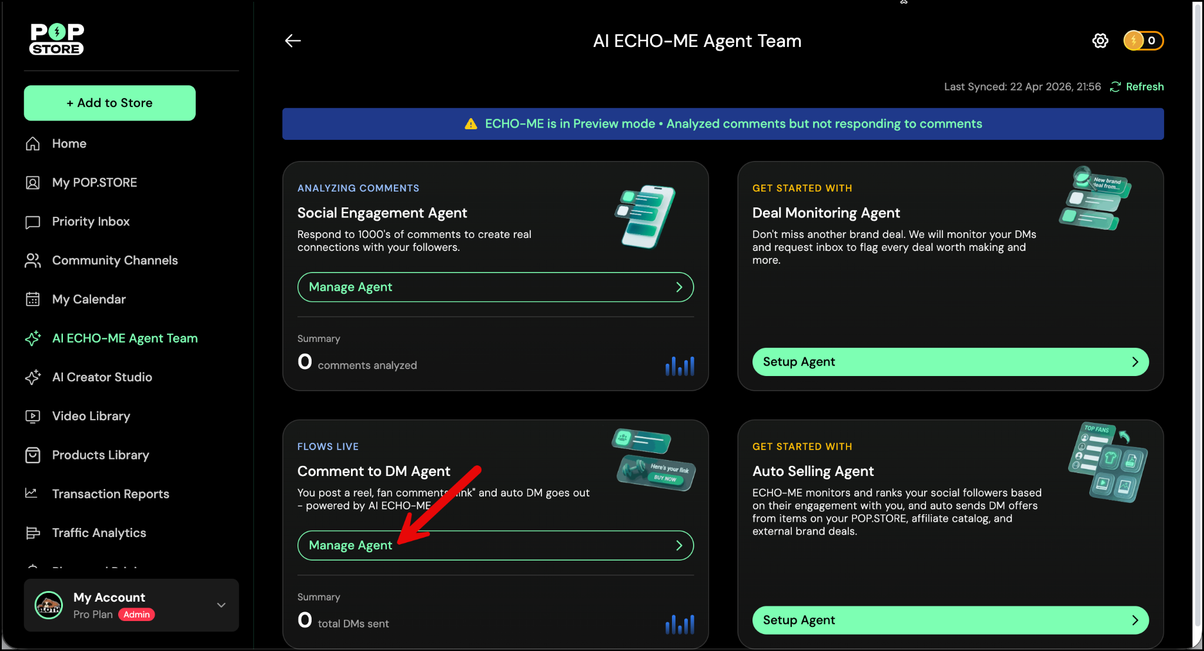Click the back arrow icon
Viewport: 1204px width, 651px height.
pyautogui.click(x=293, y=41)
